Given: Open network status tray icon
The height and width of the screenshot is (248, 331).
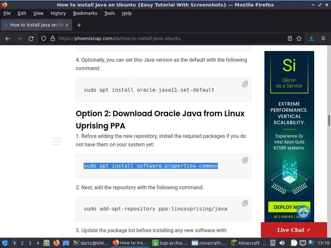Looking at the screenshot, I should [303, 243].
